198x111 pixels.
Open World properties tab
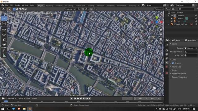(x=167, y=67)
